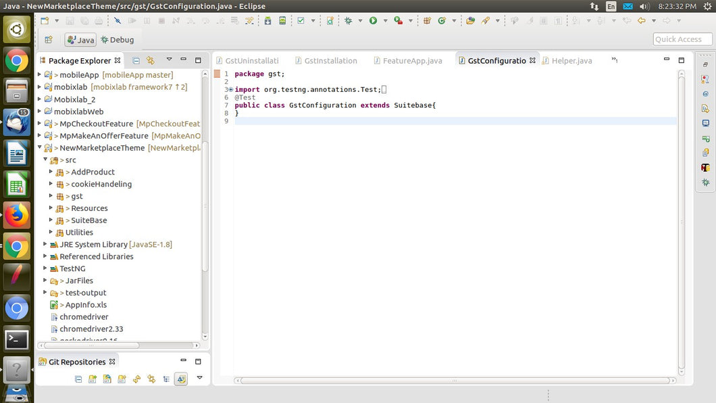
Task: Click the Debug bug icon in toolbar
Action: (x=349, y=21)
